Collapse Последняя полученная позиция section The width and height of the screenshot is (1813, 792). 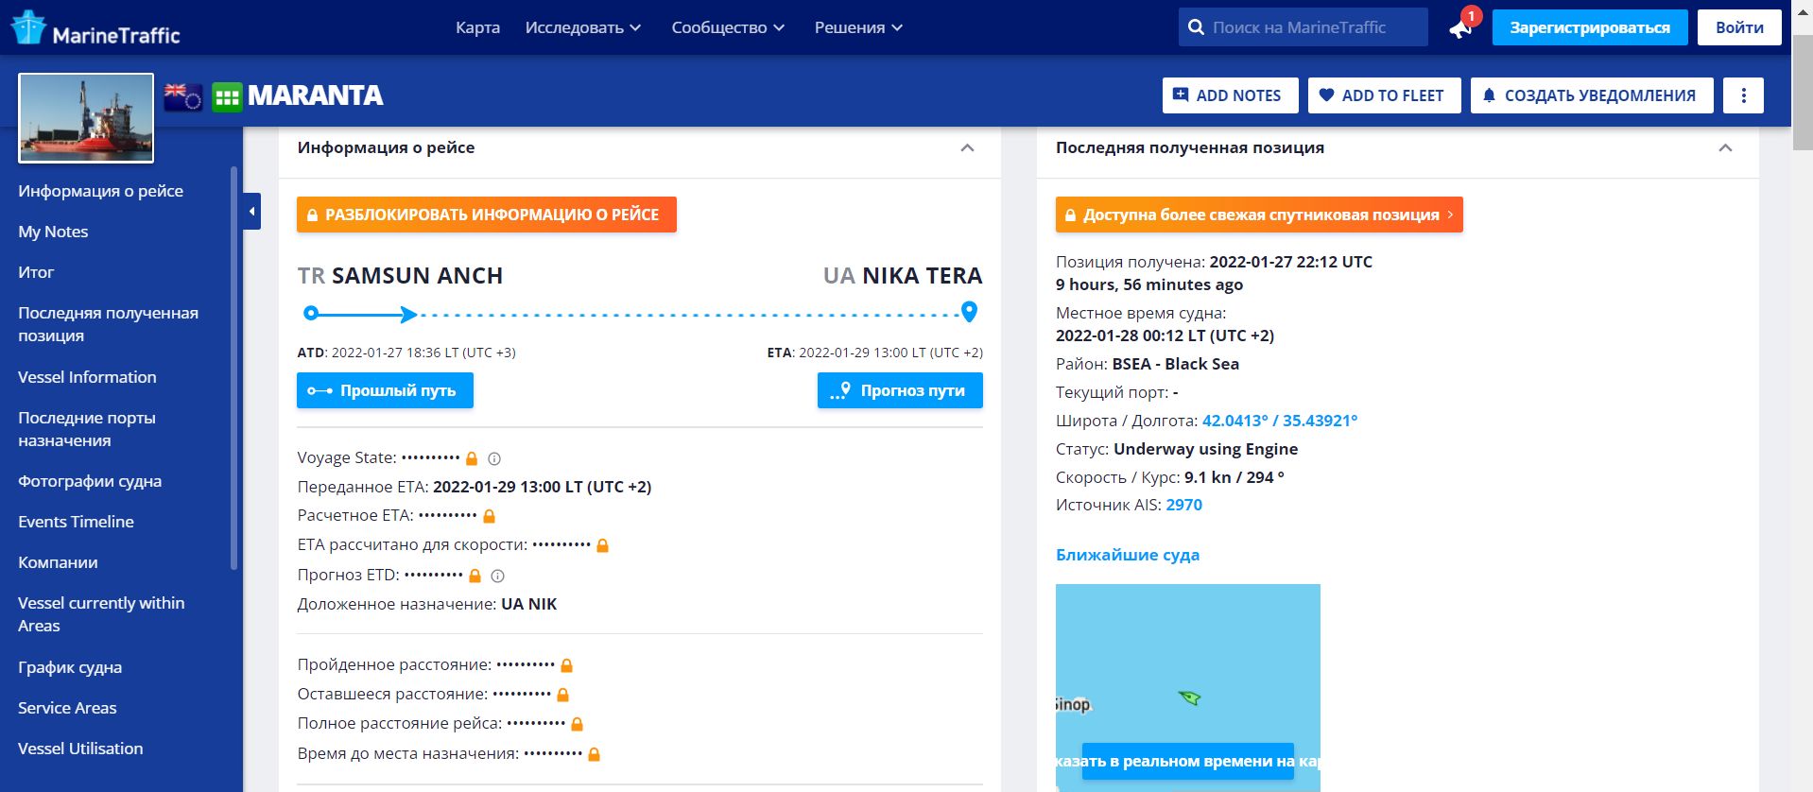[1725, 148]
